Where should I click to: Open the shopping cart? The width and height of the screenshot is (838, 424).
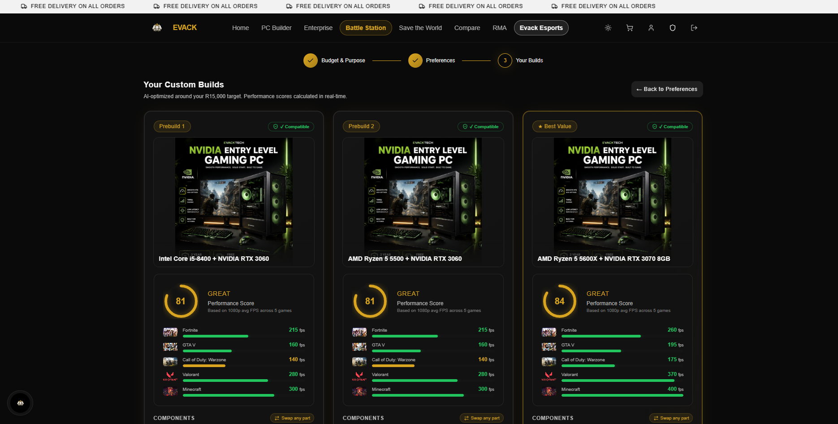(x=630, y=28)
